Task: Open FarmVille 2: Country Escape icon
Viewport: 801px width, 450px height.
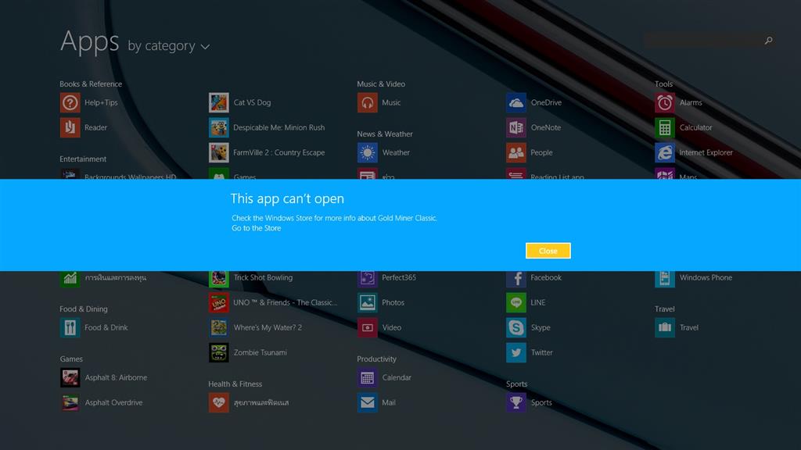Action: pyautogui.click(x=219, y=152)
